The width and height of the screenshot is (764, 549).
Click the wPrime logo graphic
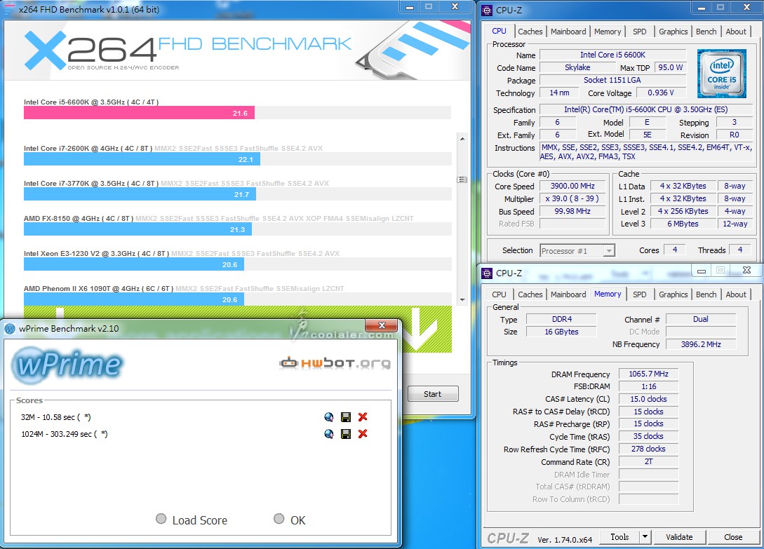pos(67,365)
